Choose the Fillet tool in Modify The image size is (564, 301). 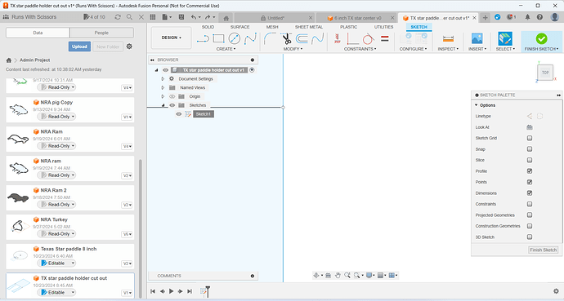pyautogui.click(x=270, y=38)
